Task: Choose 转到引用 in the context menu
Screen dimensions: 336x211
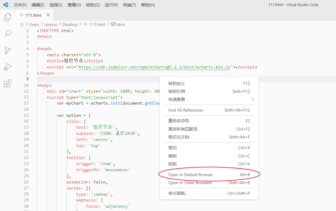Action: (209, 91)
